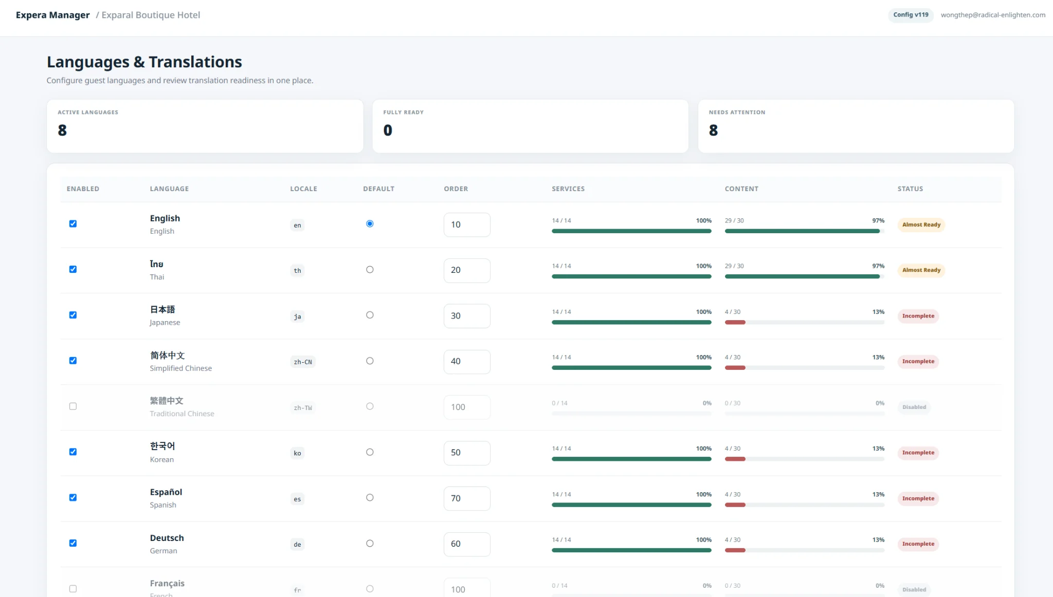Enable the French language checkbox
Image resolution: width=1053 pixels, height=597 pixels.
tap(73, 589)
